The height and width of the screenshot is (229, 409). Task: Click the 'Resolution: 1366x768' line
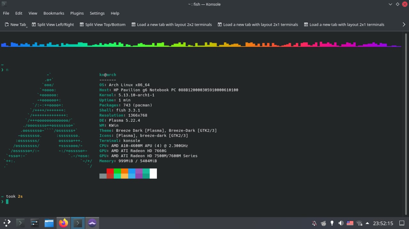pyautogui.click(x=123, y=115)
